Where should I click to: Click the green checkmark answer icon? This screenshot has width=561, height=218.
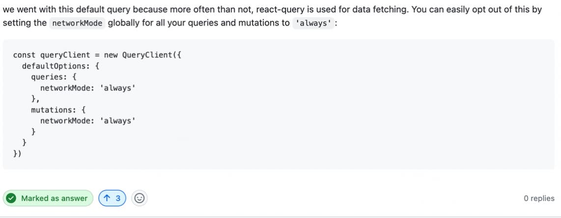tap(12, 198)
